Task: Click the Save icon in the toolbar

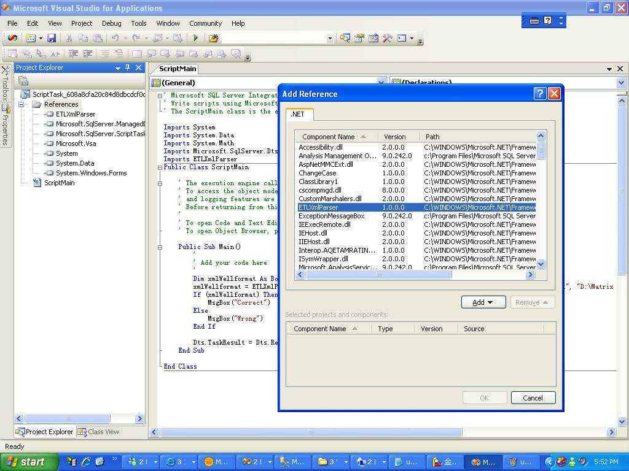Action: click(x=52, y=38)
